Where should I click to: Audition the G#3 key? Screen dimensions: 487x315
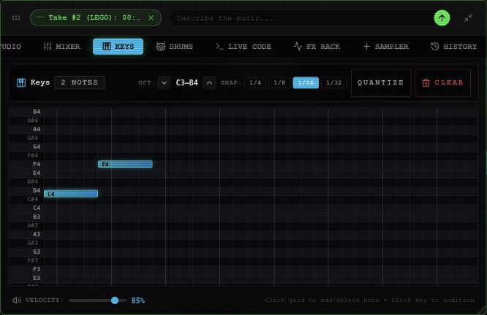[x=26, y=243]
